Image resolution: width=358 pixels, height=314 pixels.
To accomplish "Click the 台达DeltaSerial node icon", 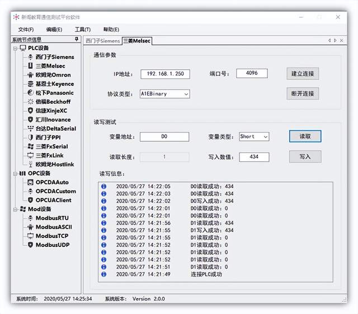I will coord(30,129).
